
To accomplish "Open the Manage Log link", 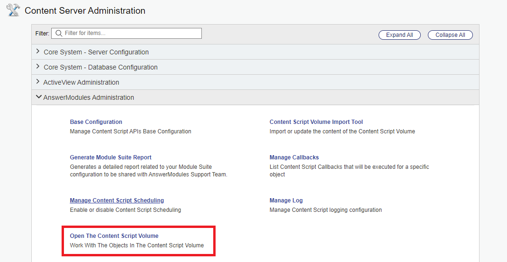I will 286,201.
